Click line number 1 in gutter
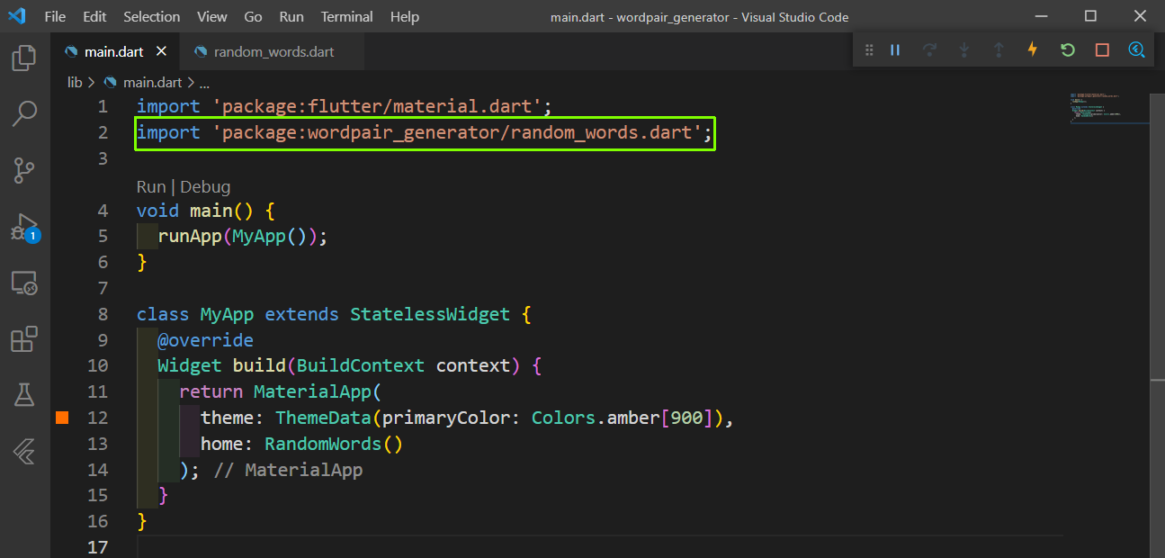Screen dimensions: 1165x558 click(x=103, y=106)
